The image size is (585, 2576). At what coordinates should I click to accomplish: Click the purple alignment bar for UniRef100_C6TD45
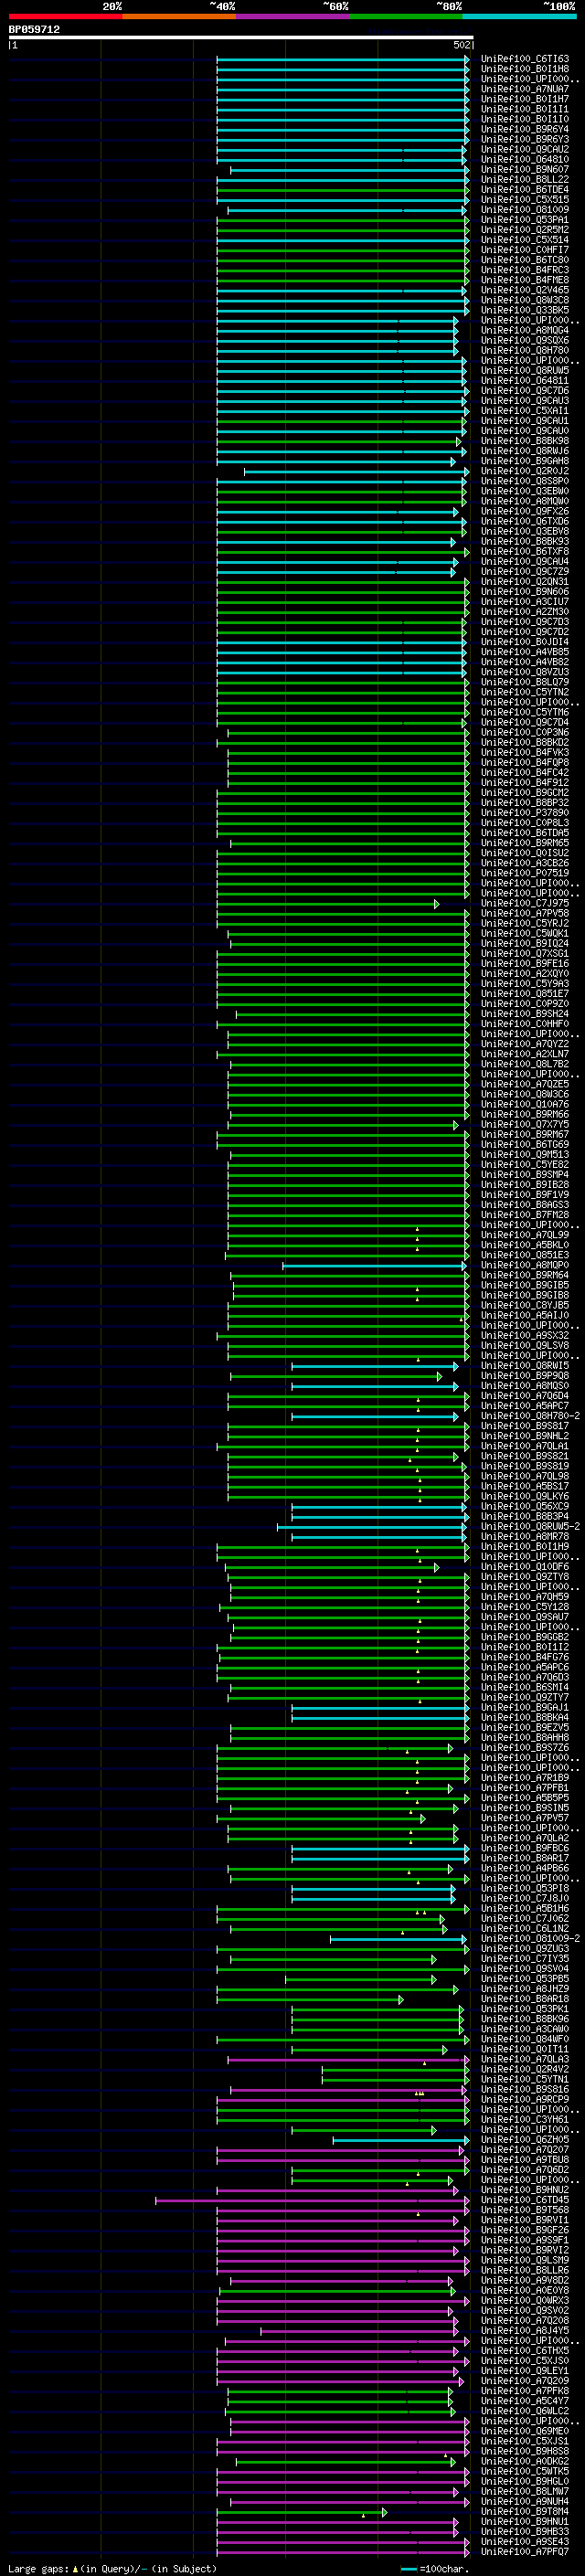(x=312, y=2200)
